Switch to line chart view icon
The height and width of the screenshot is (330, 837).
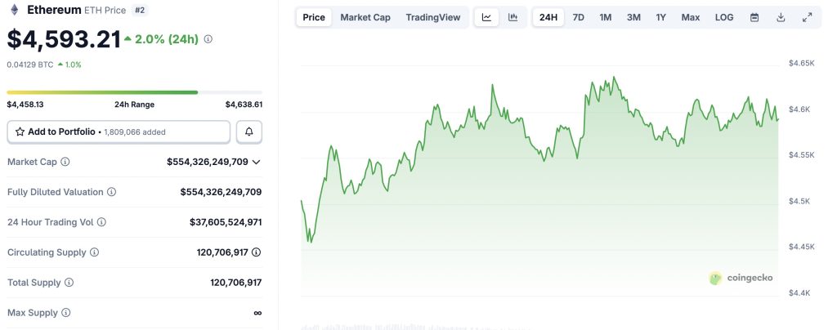(486, 17)
